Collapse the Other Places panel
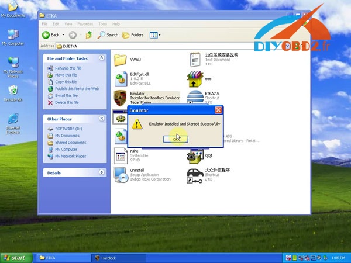Viewport: 351px width, 263px height. pyautogui.click(x=101, y=118)
